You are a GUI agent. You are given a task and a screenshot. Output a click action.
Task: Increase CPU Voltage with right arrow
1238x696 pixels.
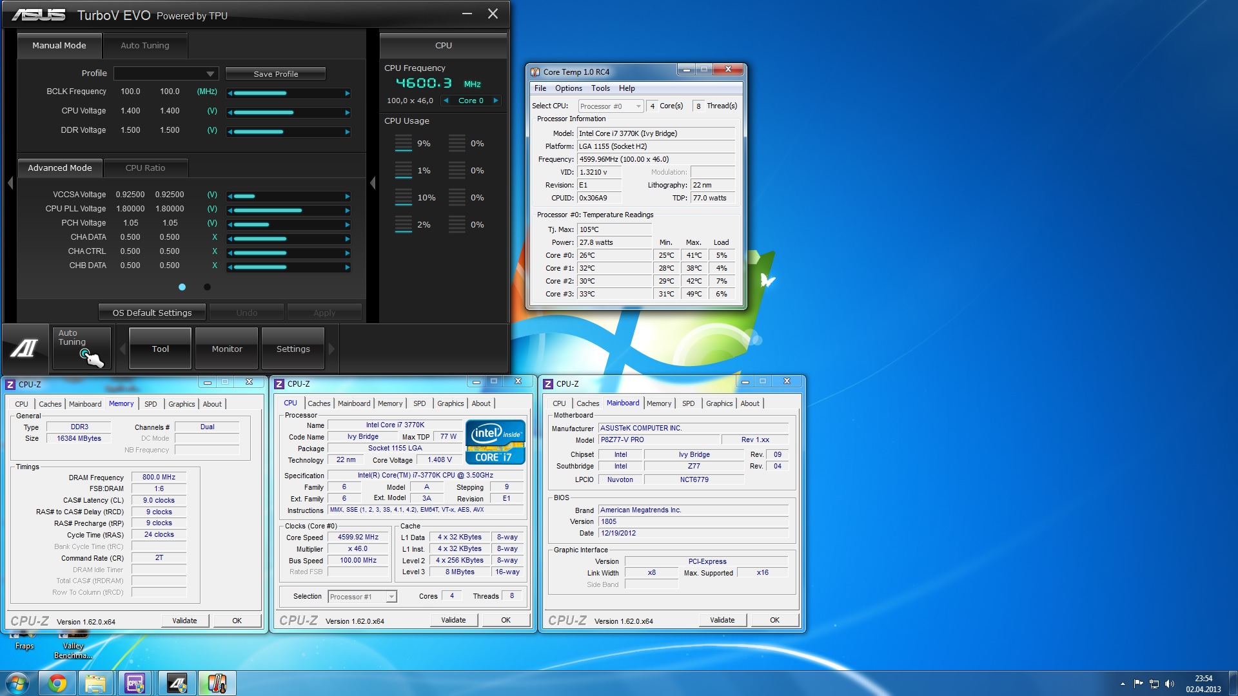point(348,112)
